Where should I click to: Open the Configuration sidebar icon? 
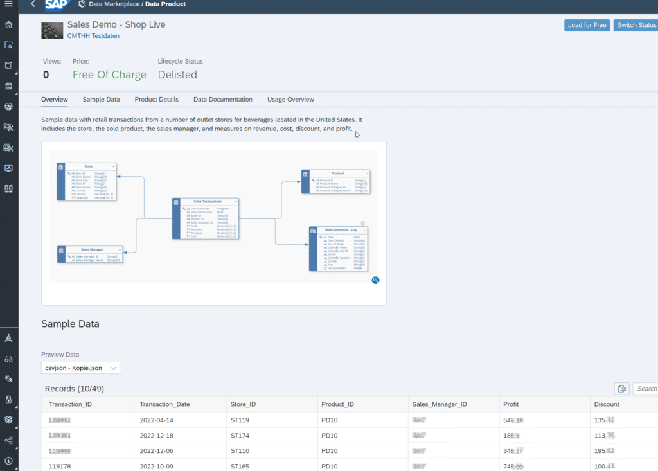coord(8,378)
